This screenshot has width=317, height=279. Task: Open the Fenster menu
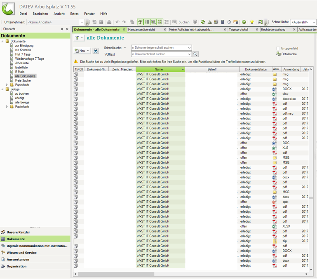click(89, 14)
